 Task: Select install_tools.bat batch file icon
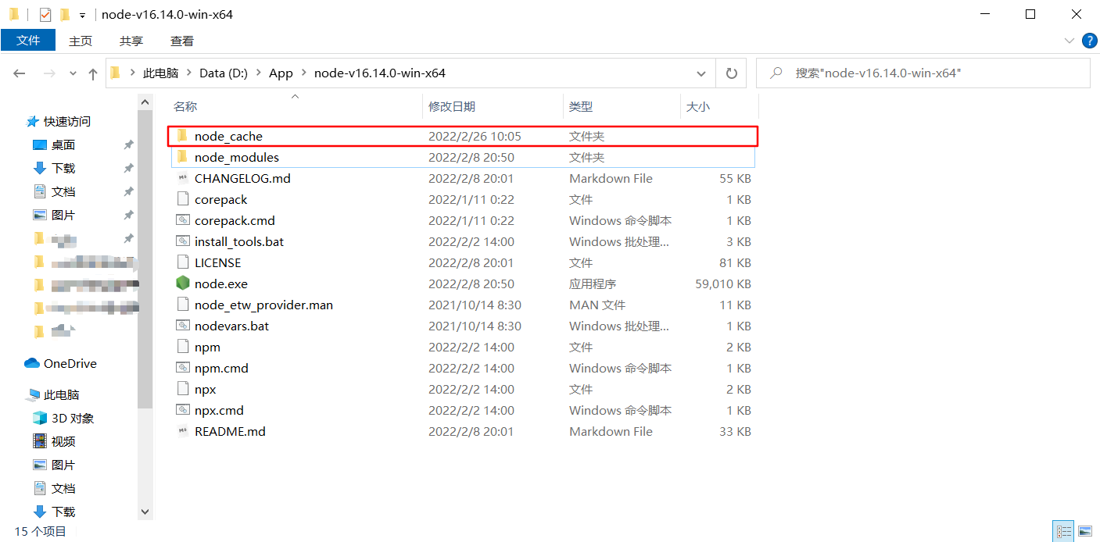[x=182, y=241]
